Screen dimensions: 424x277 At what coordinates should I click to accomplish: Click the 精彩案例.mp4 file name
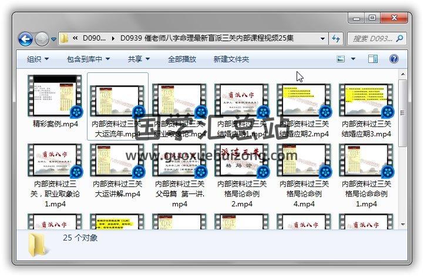(x=55, y=124)
